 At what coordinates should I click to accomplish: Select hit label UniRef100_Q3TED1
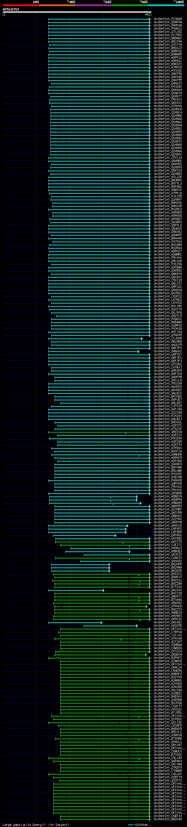click(168, 719)
